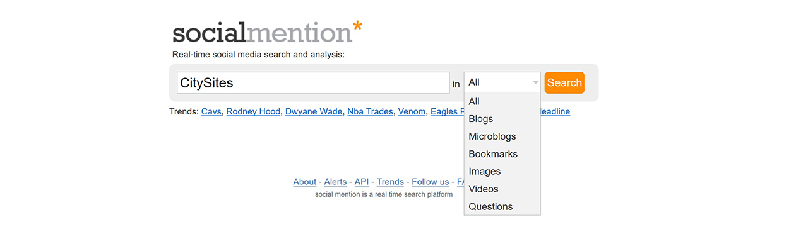Open the Alerts footer link
The height and width of the screenshot is (234, 808).
(335, 182)
